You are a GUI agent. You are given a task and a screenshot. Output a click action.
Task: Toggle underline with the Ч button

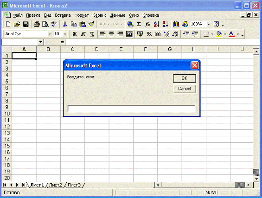point(92,34)
